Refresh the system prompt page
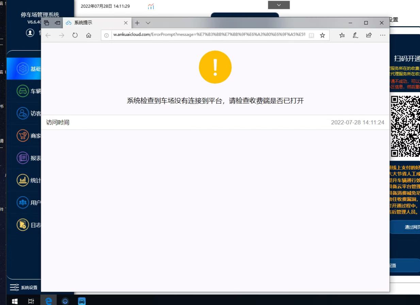This screenshot has height=305, width=420. [x=75, y=35]
